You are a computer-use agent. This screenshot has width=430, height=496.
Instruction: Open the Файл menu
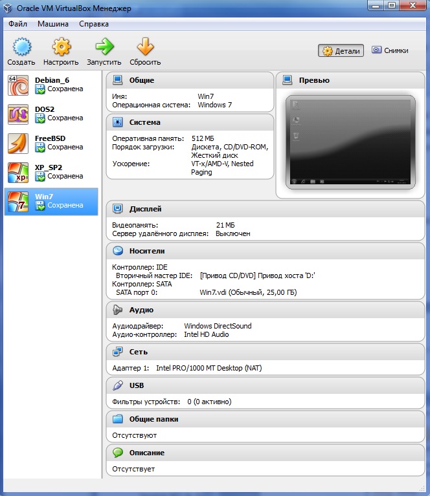click(17, 24)
